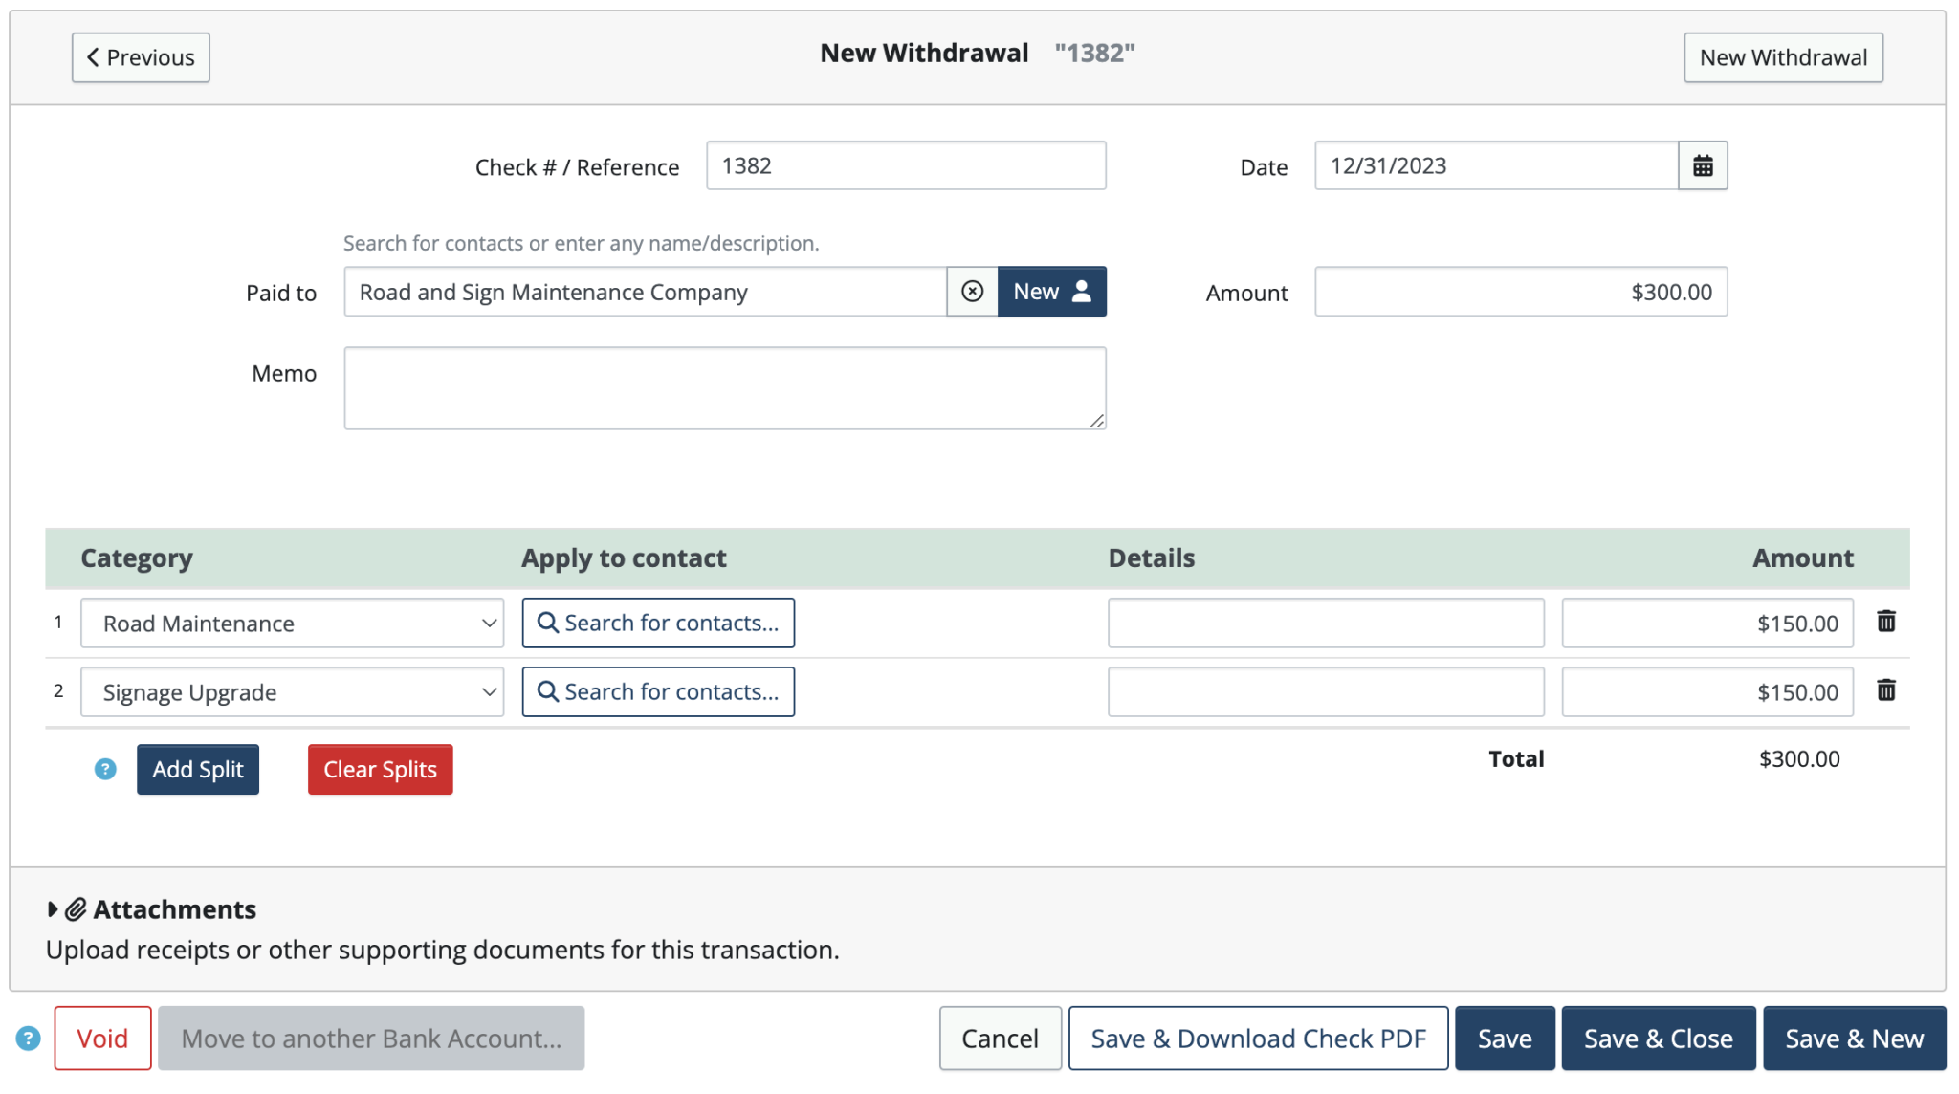Screen dimensions: 1959x1094
Task: Clear the Paid to contact field
Action: (972, 292)
